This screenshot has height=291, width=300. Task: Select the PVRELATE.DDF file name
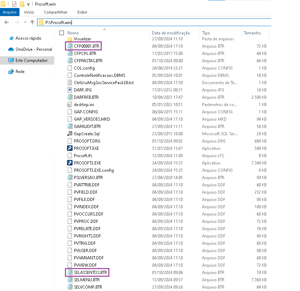[87, 228]
